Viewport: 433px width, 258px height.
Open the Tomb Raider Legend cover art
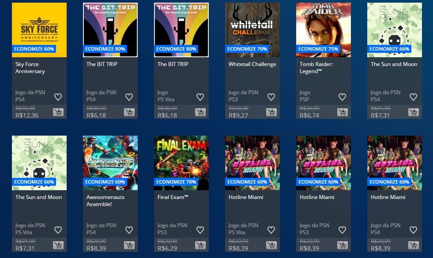pyautogui.click(x=324, y=30)
